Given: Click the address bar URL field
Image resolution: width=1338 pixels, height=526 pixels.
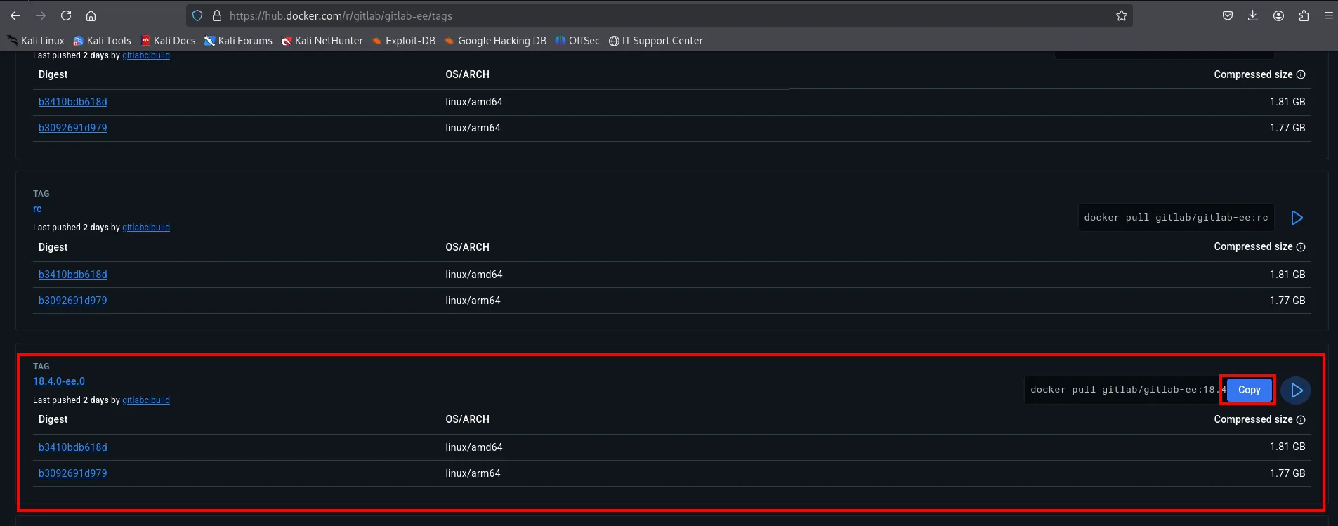Looking at the screenshot, I should pyautogui.click(x=660, y=15).
